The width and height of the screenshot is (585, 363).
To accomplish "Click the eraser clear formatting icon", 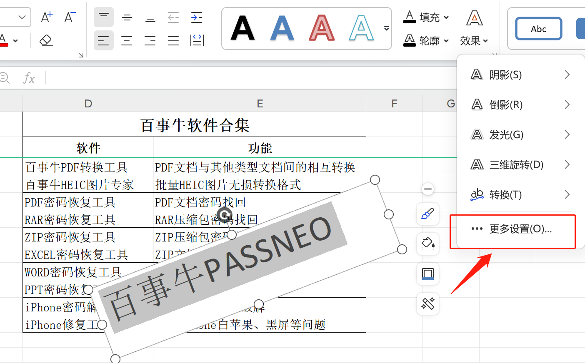I will [x=46, y=40].
